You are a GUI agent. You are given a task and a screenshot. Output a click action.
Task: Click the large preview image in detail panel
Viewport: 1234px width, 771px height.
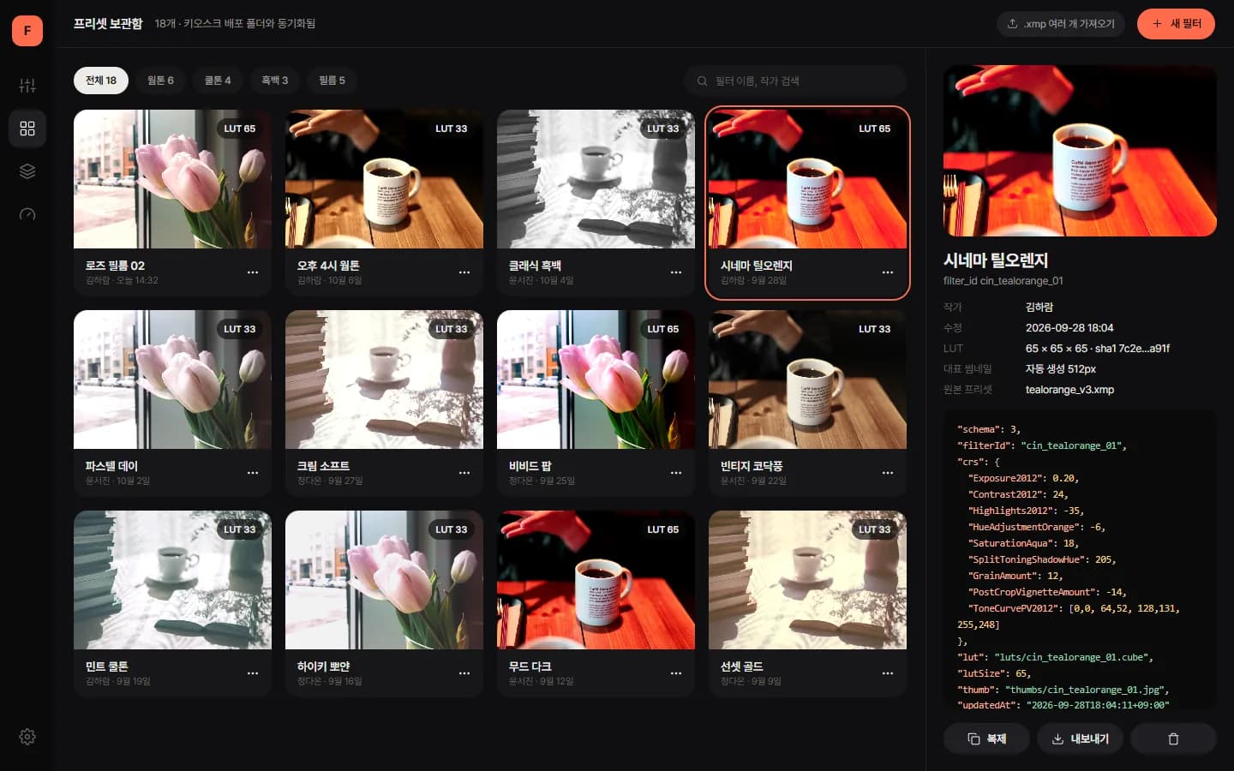click(x=1080, y=151)
